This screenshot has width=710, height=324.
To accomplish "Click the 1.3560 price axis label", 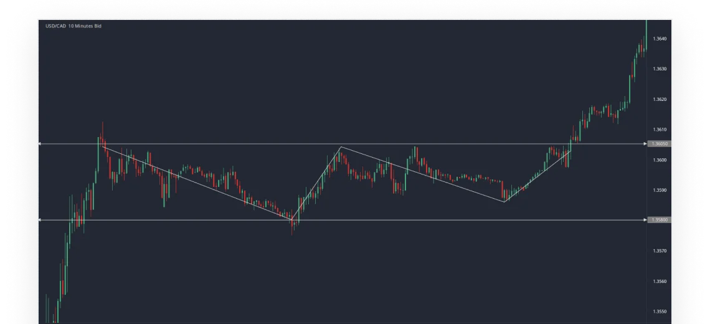I will coord(660,282).
